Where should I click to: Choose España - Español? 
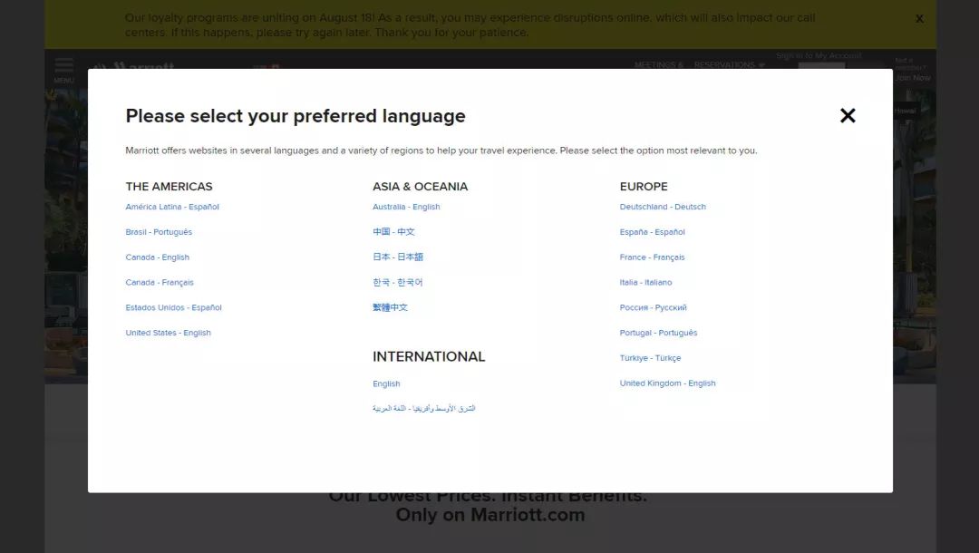[x=652, y=232]
